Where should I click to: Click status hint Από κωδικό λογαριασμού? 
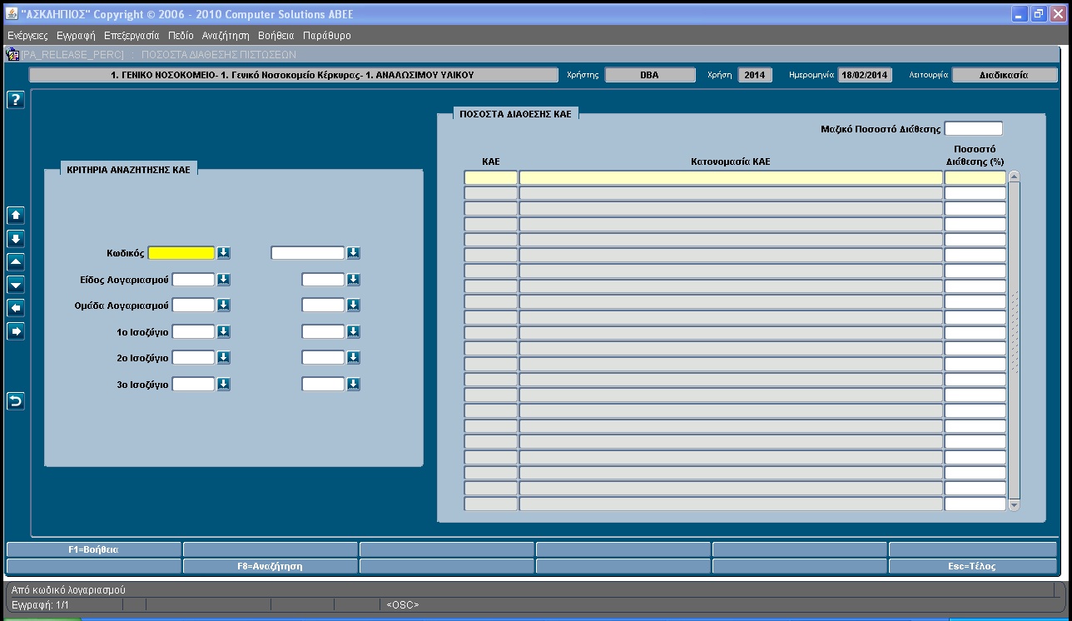click(x=68, y=590)
